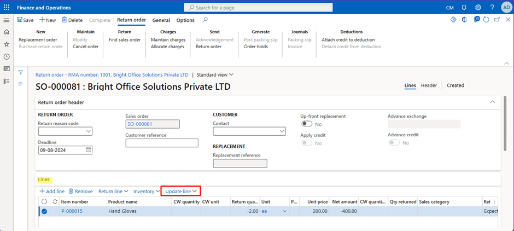Switch to the General tab

[161, 20]
